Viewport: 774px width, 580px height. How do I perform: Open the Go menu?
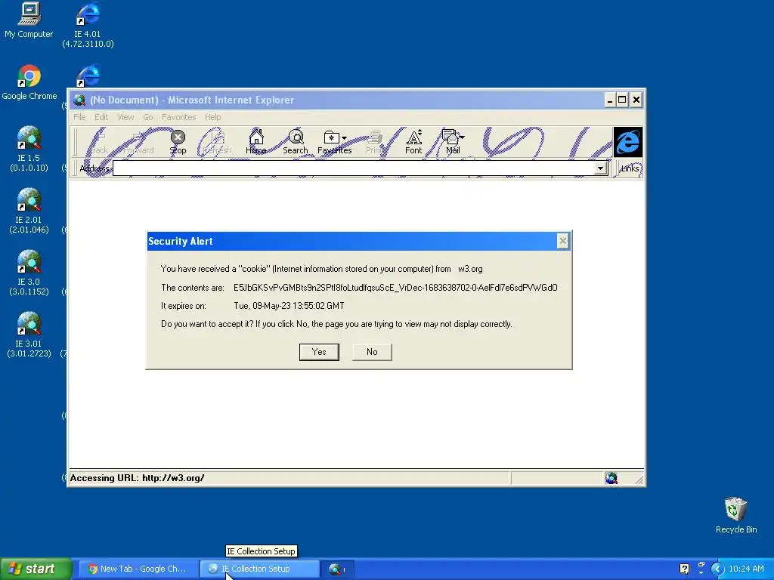pyautogui.click(x=148, y=117)
